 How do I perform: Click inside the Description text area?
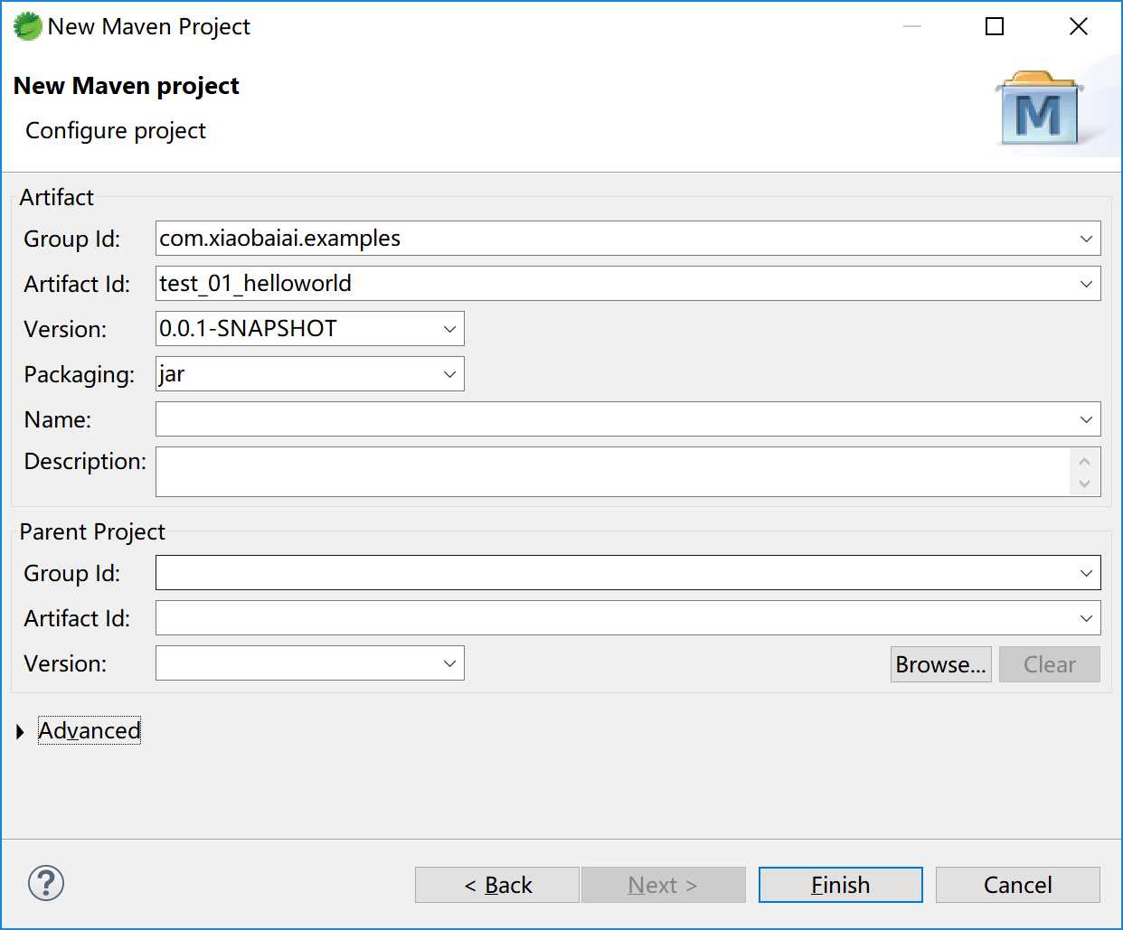pos(613,472)
